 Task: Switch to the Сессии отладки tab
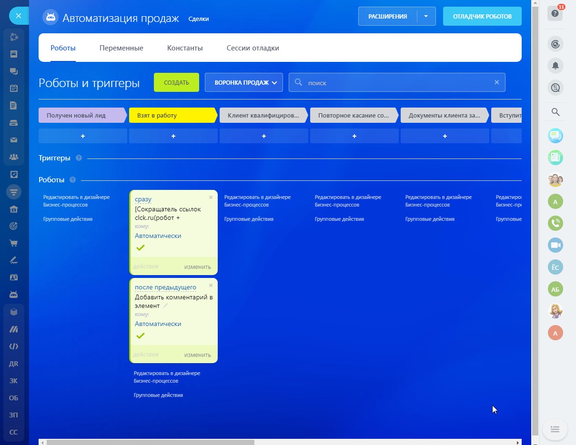253,48
